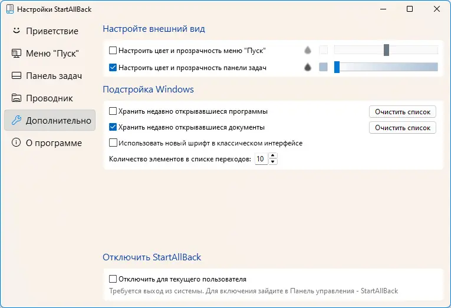Screen dimensions: 451x308
Task: Click the taskbar color swatch
Action: tap(323, 68)
